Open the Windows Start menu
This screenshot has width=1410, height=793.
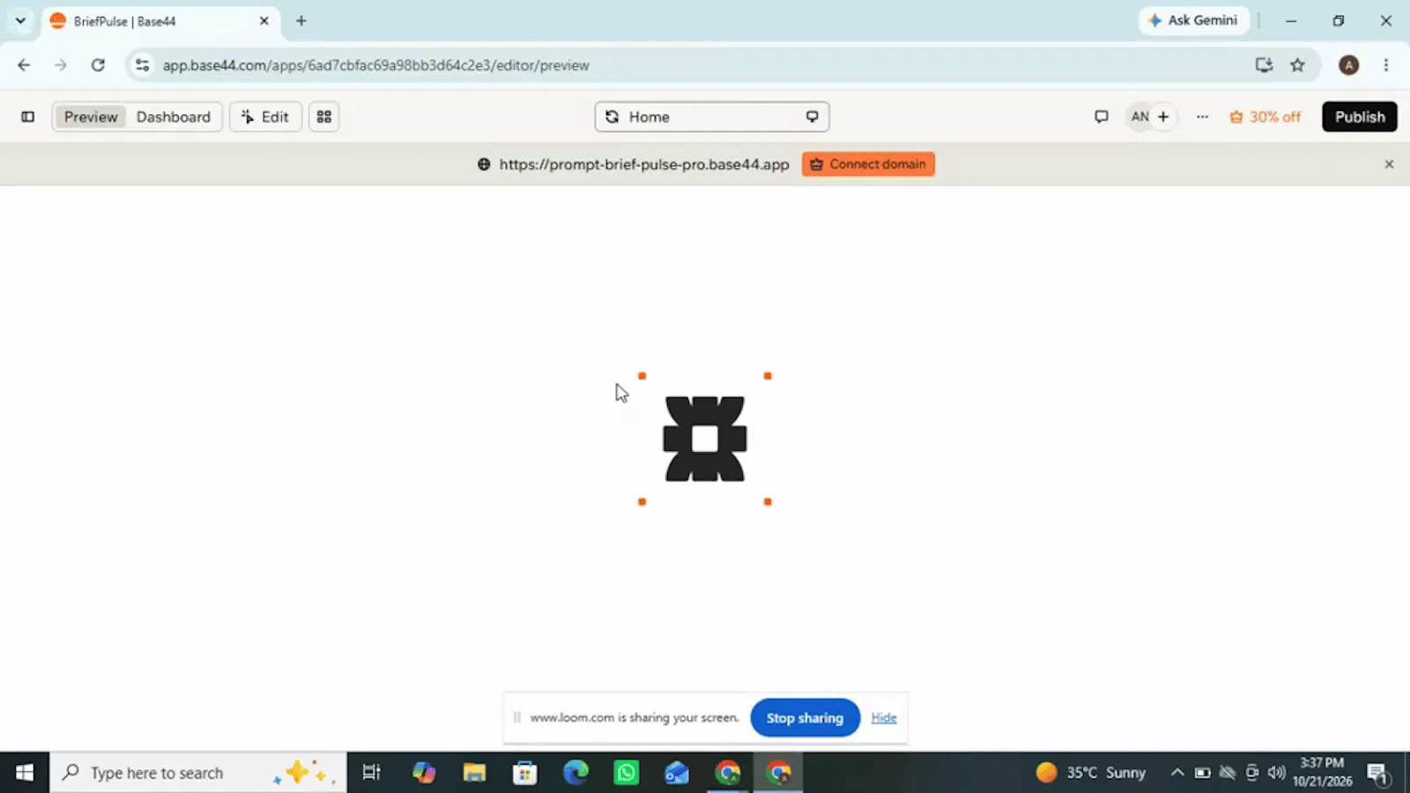pyautogui.click(x=25, y=773)
